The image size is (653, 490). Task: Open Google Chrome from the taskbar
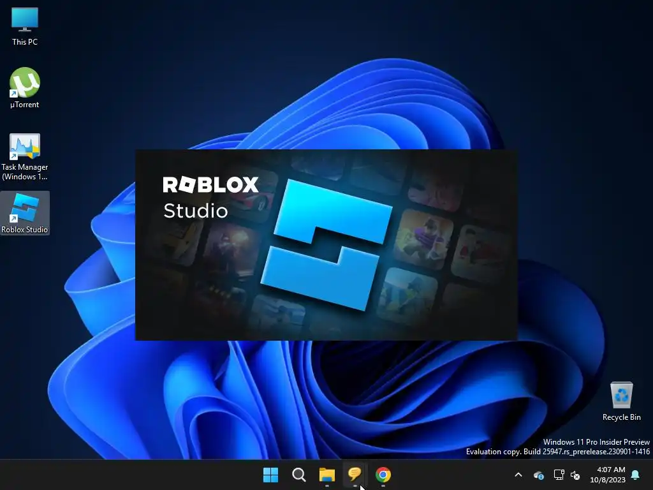(x=383, y=475)
